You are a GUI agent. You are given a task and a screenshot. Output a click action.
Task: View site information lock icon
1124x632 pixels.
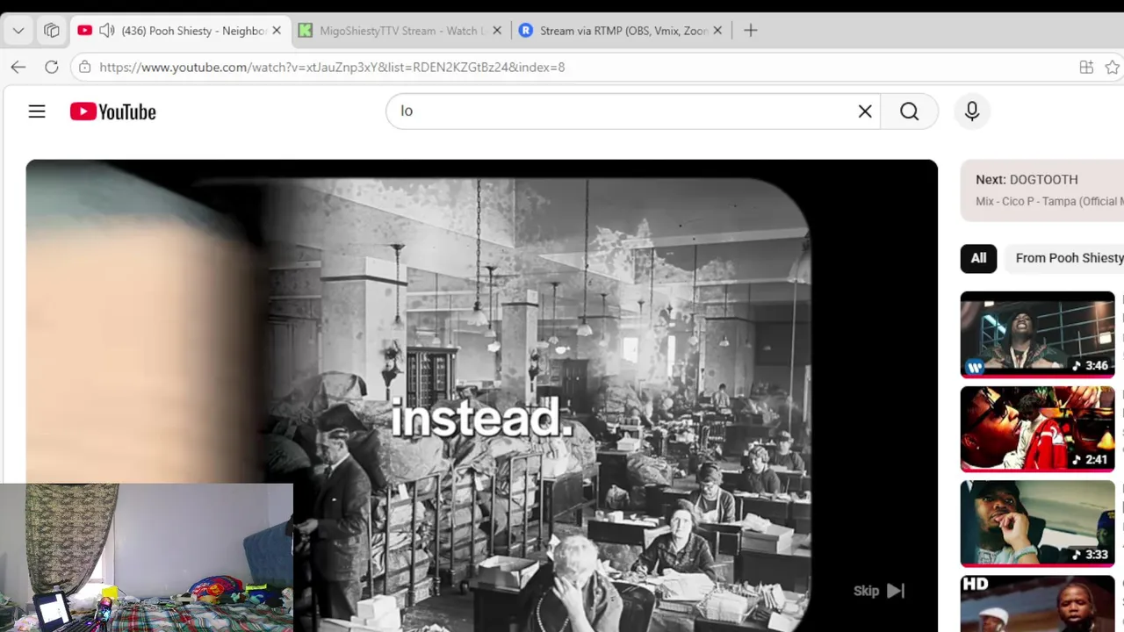tap(84, 67)
